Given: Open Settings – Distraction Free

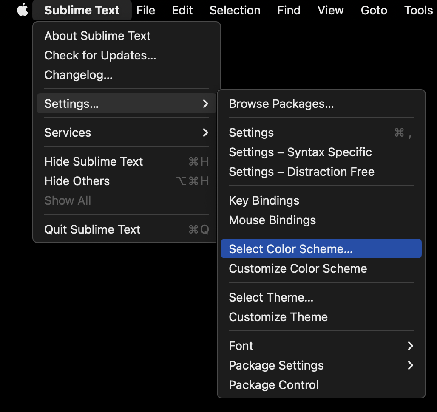Looking at the screenshot, I should pyautogui.click(x=301, y=172).
